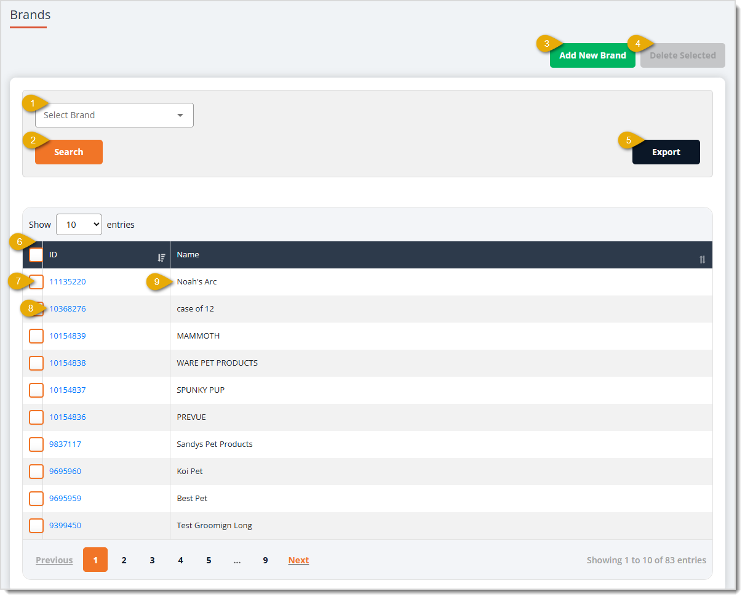Open brand ID 9837117 link

[x=65, y=444]
